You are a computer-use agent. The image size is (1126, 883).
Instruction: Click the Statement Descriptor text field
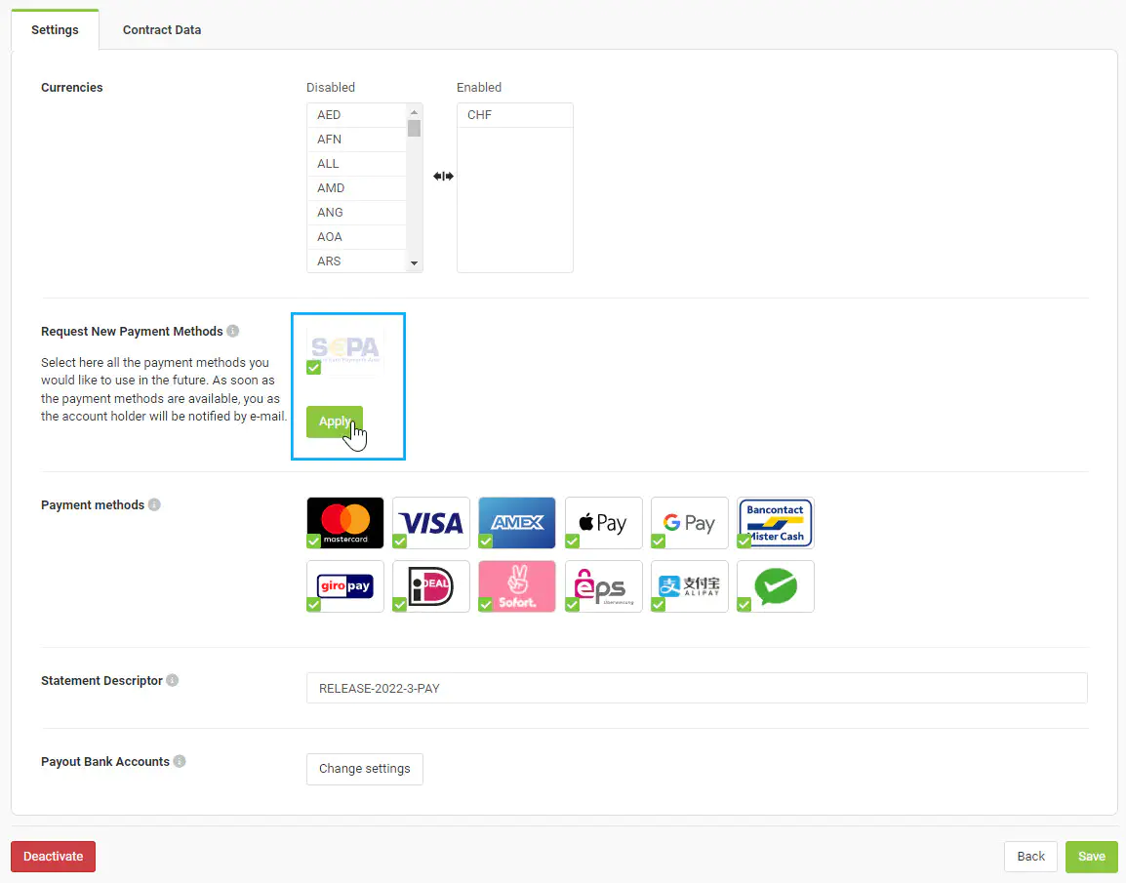tap(696, 688)
